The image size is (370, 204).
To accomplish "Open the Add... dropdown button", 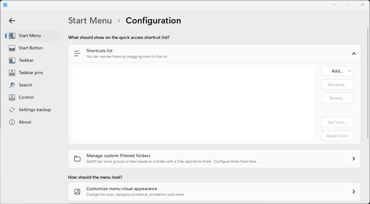I will (337, 71).
